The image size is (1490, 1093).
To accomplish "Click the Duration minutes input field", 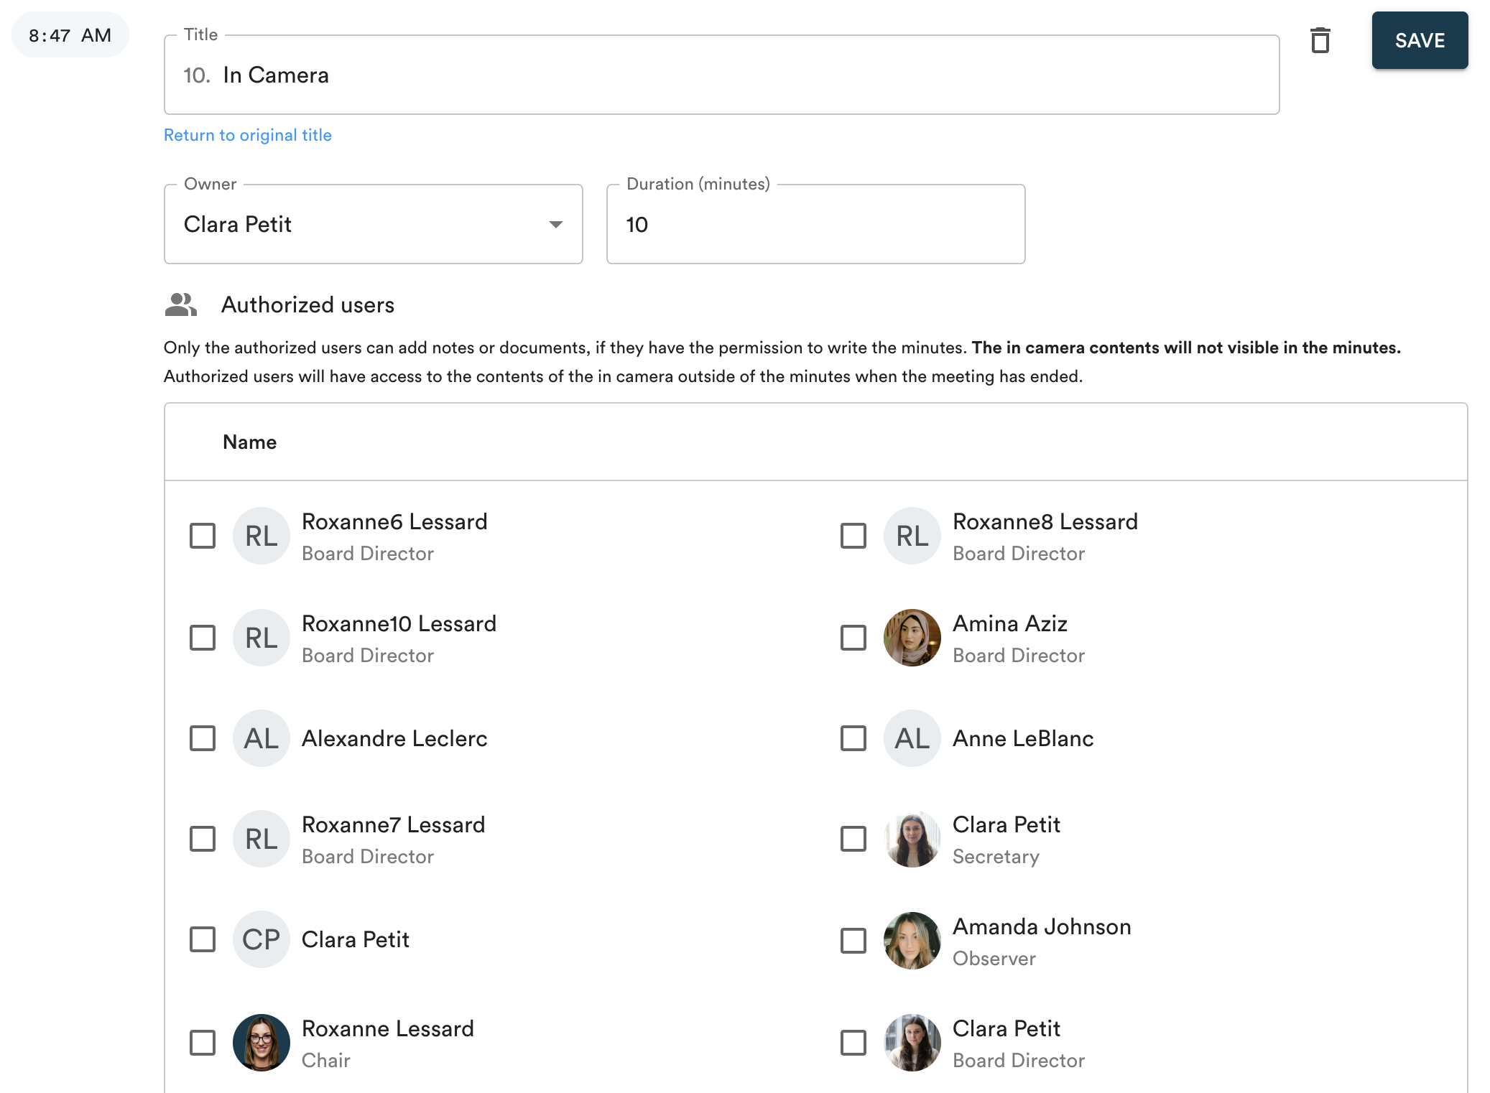I will pos(815,224).
